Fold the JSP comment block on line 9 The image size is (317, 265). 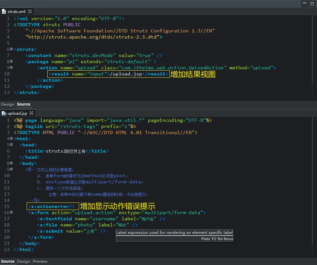[11, 169]
